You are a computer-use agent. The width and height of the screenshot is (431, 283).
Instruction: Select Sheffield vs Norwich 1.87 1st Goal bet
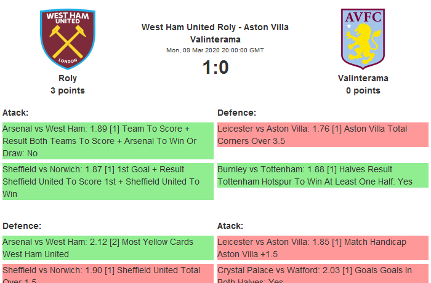coord(107,181)
